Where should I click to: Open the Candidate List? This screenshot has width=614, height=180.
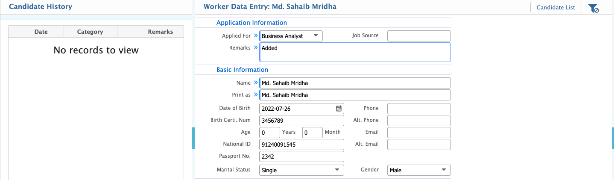coord(556,7)
